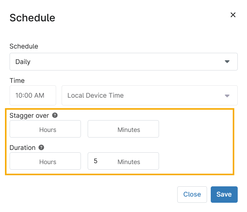Expand the Local Device Time timezone dropdown

[x=149, y=95]
